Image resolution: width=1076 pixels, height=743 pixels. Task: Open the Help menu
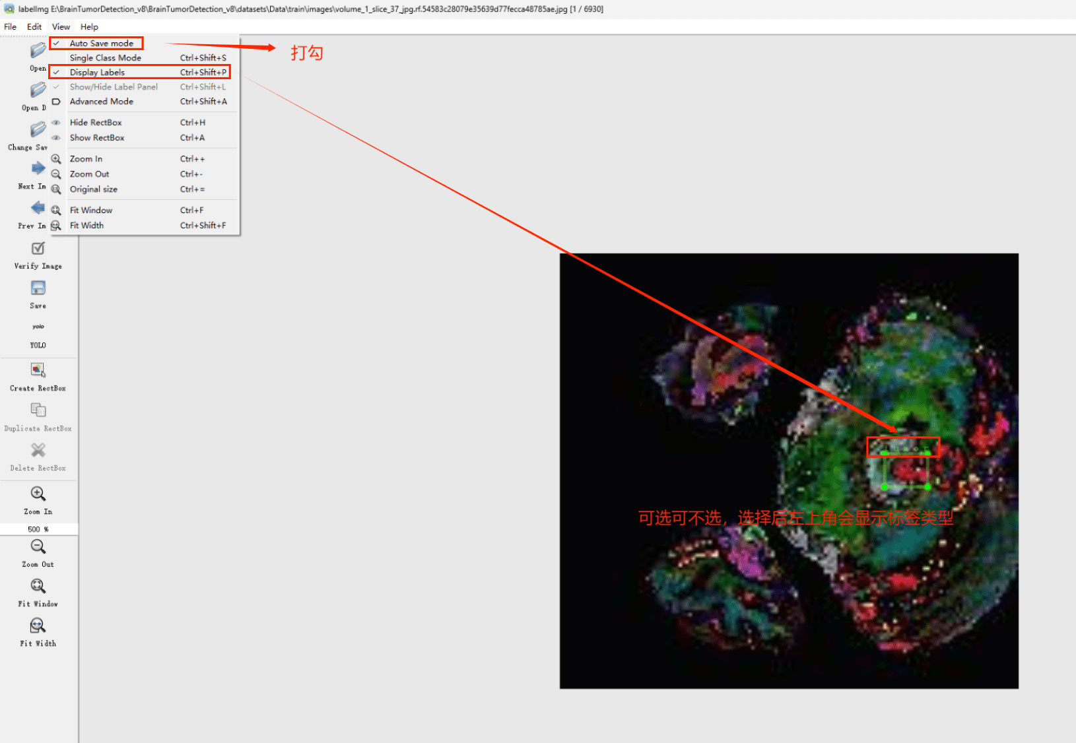point(89,27)
